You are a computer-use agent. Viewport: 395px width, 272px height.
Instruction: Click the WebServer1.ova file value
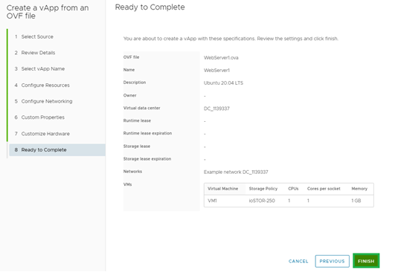[221, 58]
